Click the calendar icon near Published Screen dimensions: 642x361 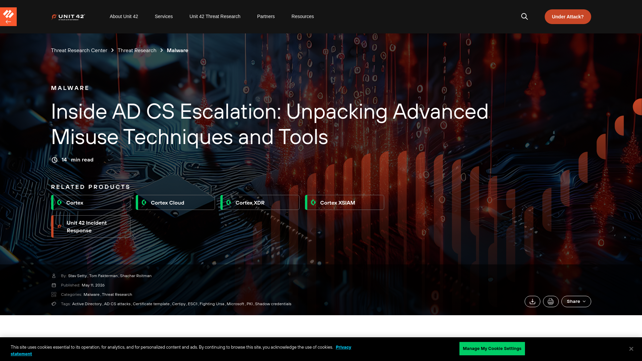[x=54, y=285]
